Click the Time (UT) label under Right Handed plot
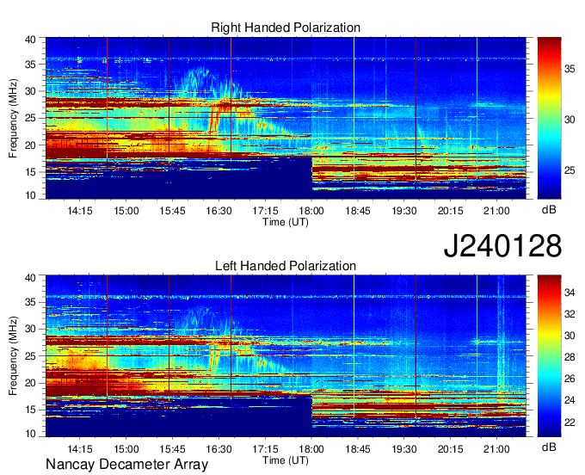The image size is (585, 475). click(286, 222)
